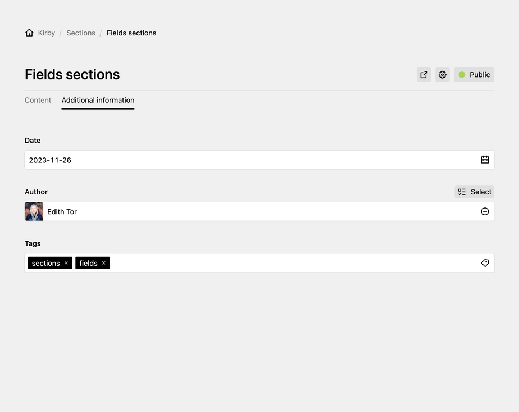Click Edith Tor's avatar thumbnail
Viewport: 519px width, 412px height.
pos(34,211)
